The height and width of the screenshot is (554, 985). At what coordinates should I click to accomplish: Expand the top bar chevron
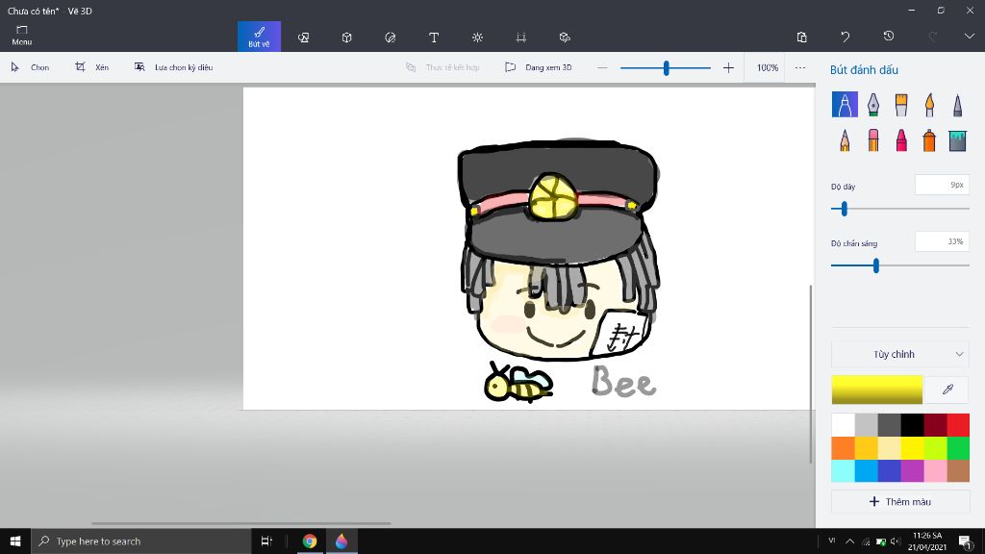click(x=970, y=37)
